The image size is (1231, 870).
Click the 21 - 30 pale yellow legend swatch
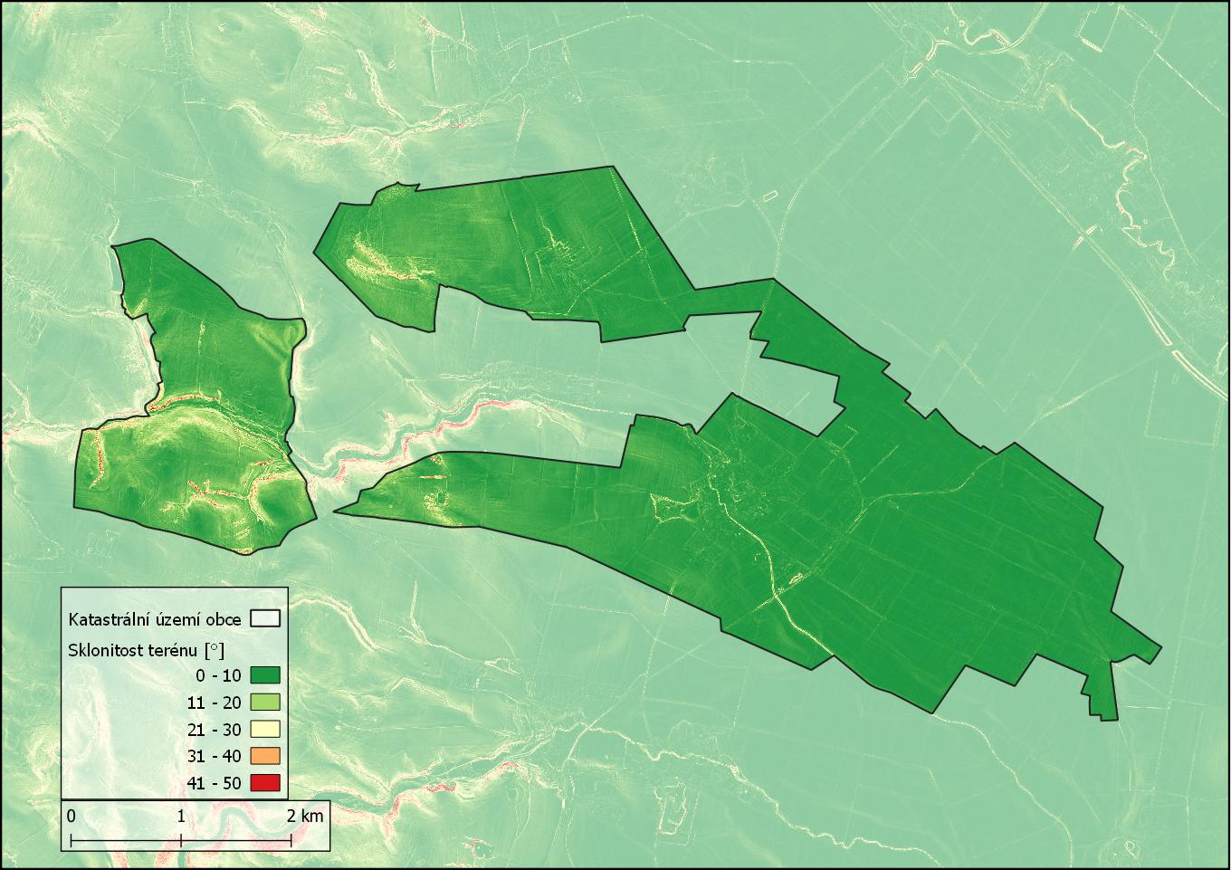coord(265,729)
